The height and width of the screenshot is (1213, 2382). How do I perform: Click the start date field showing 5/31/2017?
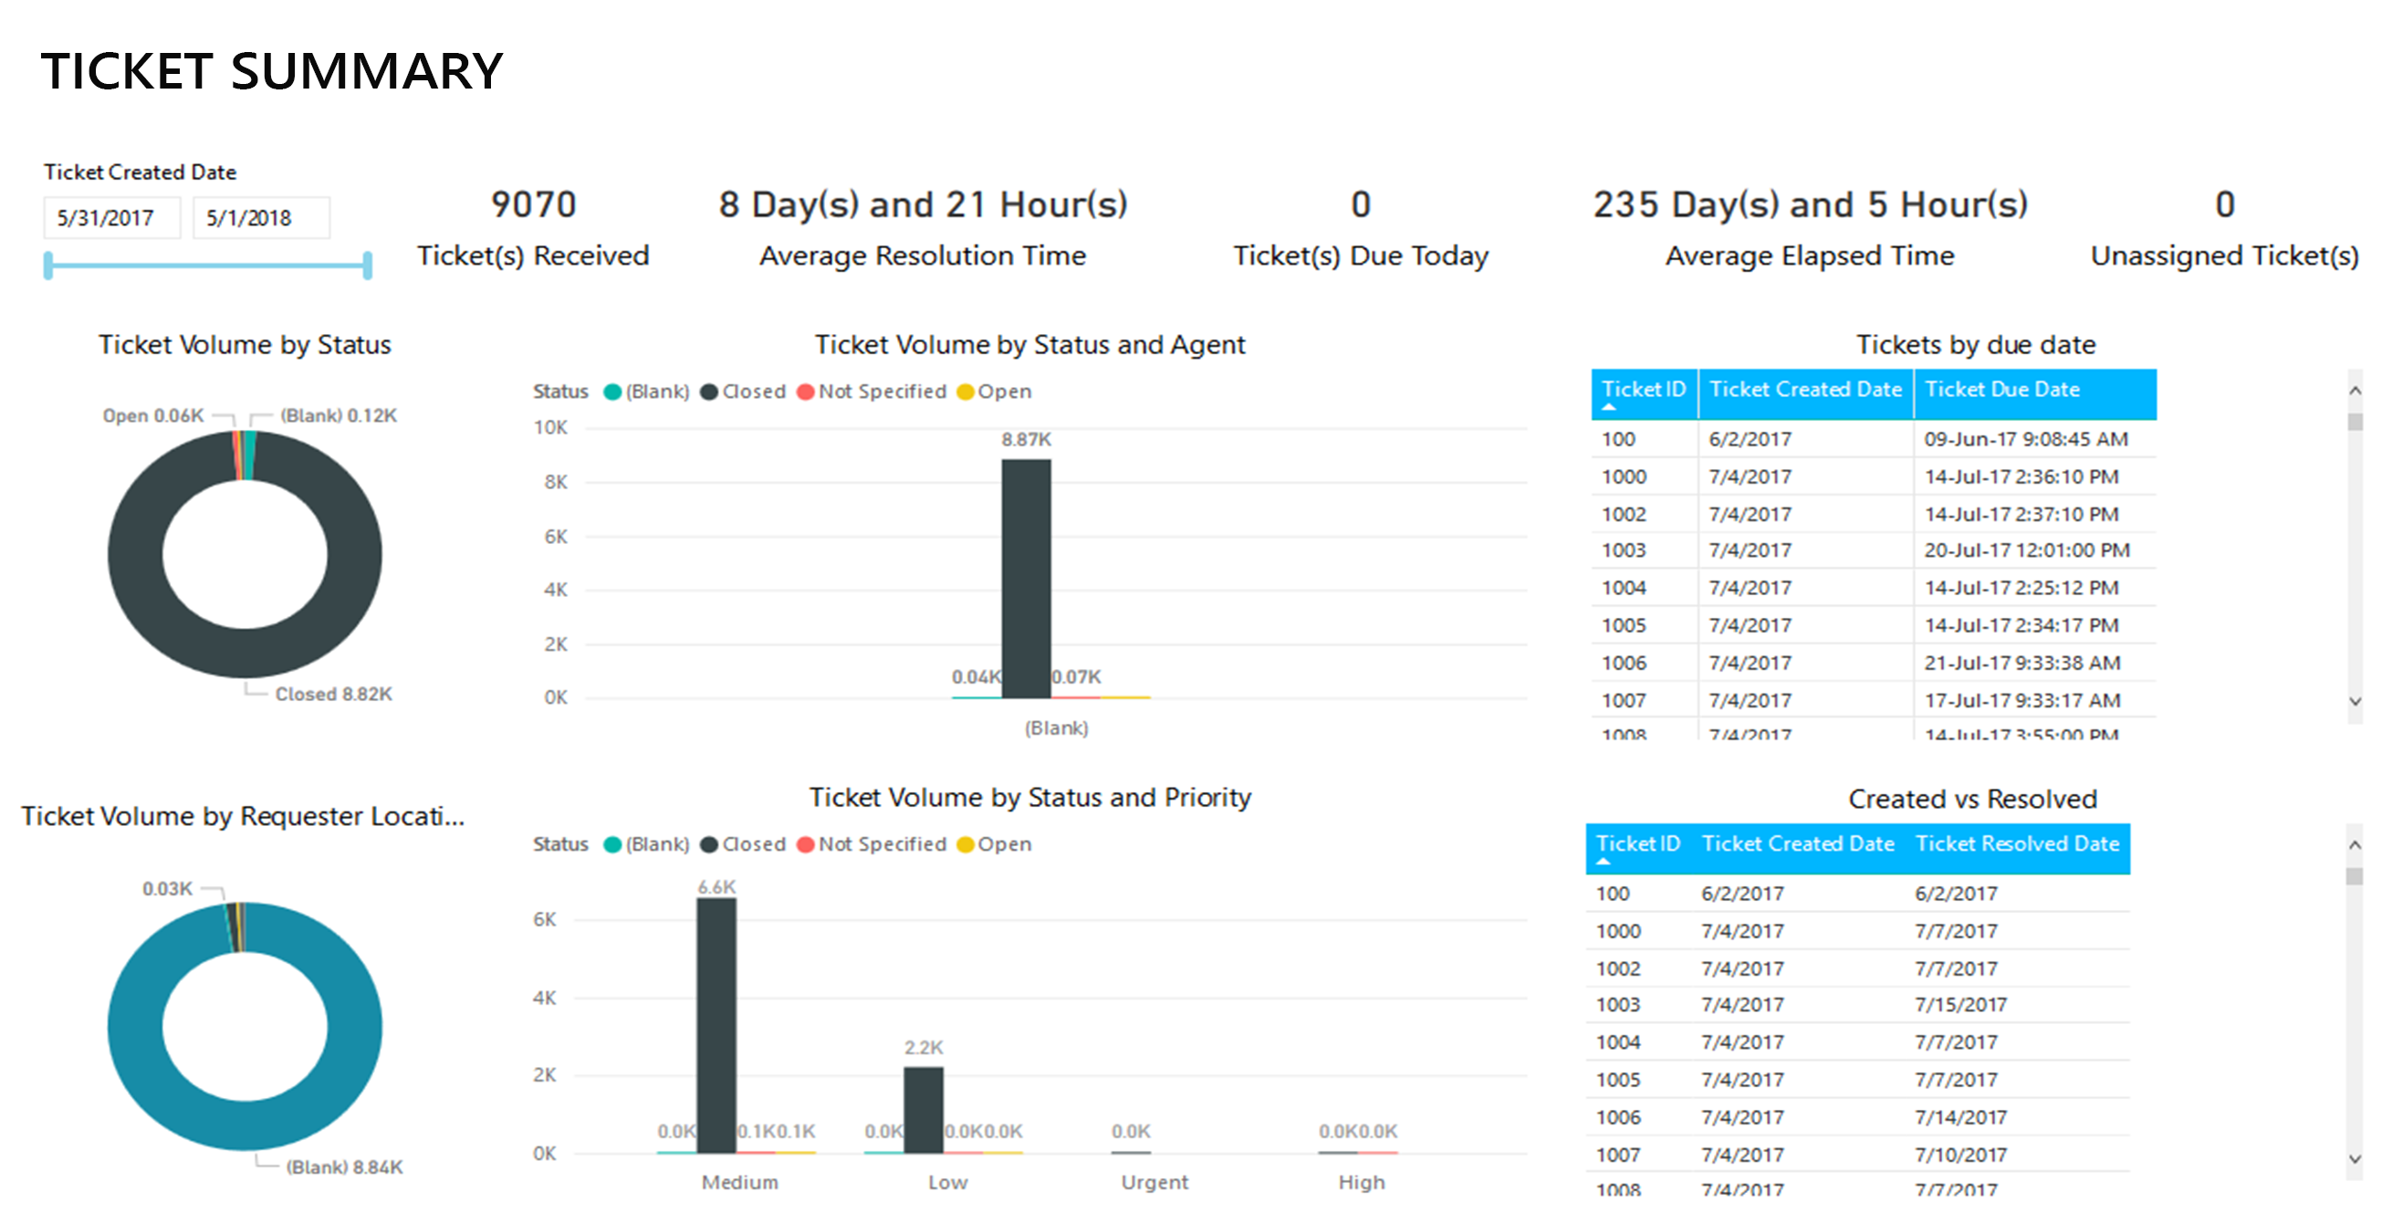(x=111, y=218)
